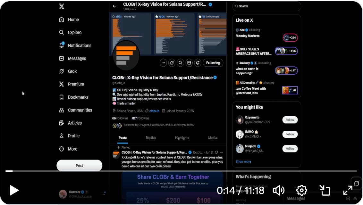Click the X logo in sidebar
This screenshot has width=363, height=205.
coord(62,6)
